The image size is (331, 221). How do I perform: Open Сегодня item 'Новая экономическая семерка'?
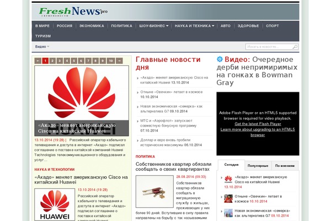point(263,213)
